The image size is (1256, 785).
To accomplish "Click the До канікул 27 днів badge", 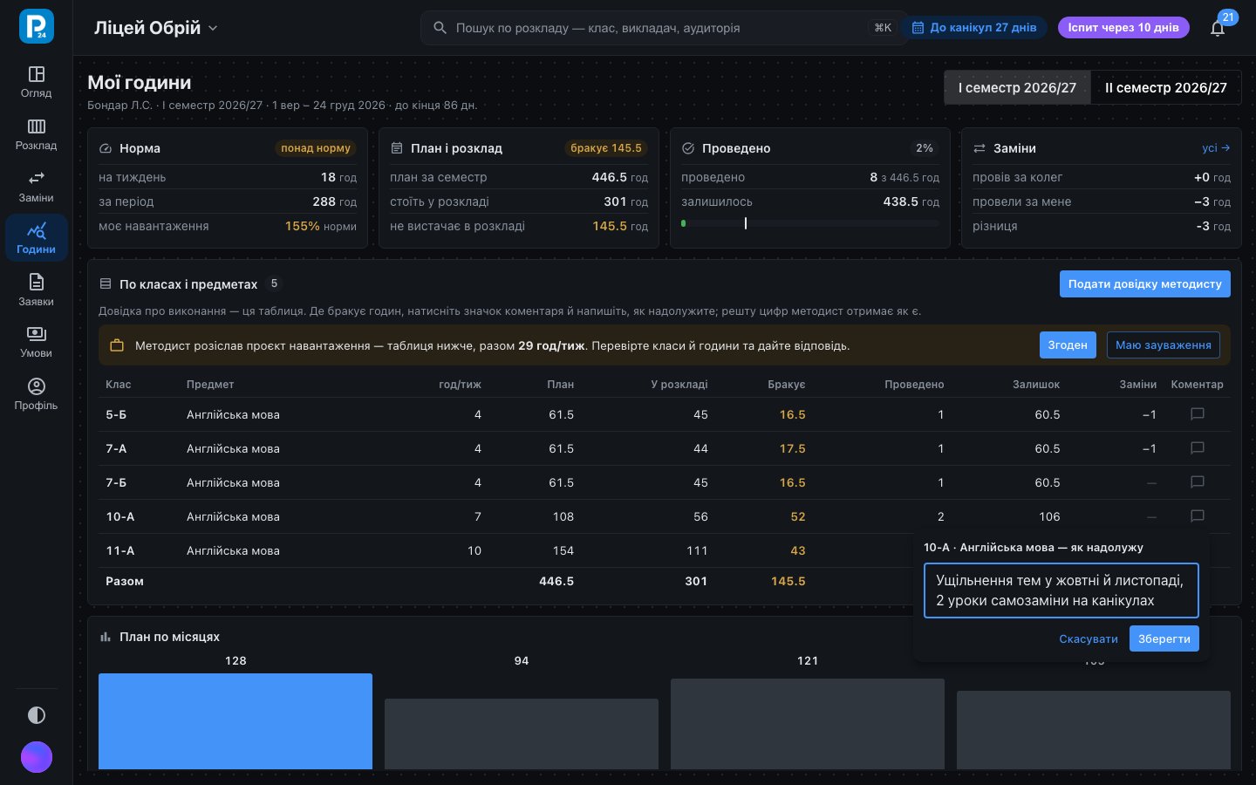I will tap(974, 28).
